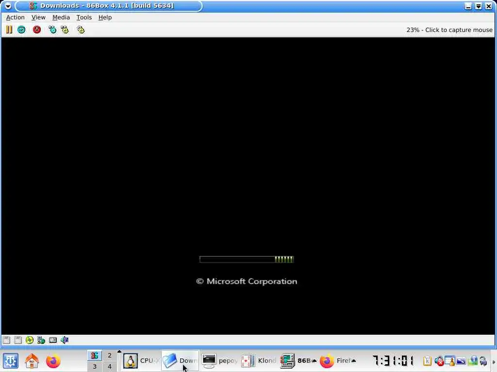Open the Tools menu
The width and height of the screenshot is (497, 372).
(84, 17)
